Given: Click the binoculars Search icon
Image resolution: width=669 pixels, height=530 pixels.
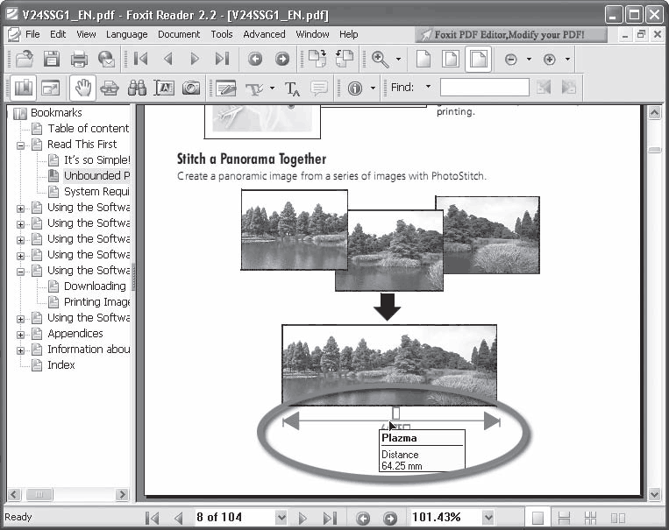Looking at the screenshot, I should pyautogui.click(x=137, y=88).
